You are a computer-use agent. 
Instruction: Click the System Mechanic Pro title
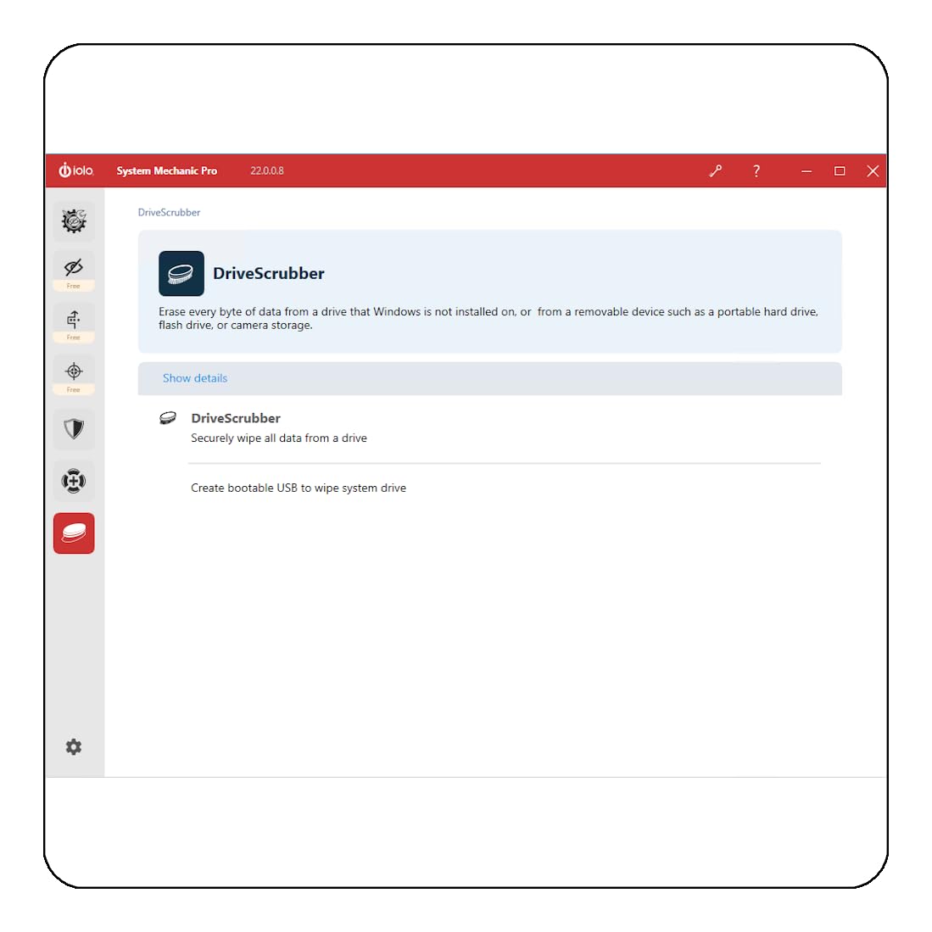click(x=166, y=171)
